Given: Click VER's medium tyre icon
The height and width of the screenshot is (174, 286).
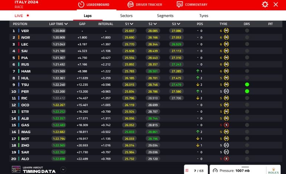Looking at the screenshot, I should point(226,31).
